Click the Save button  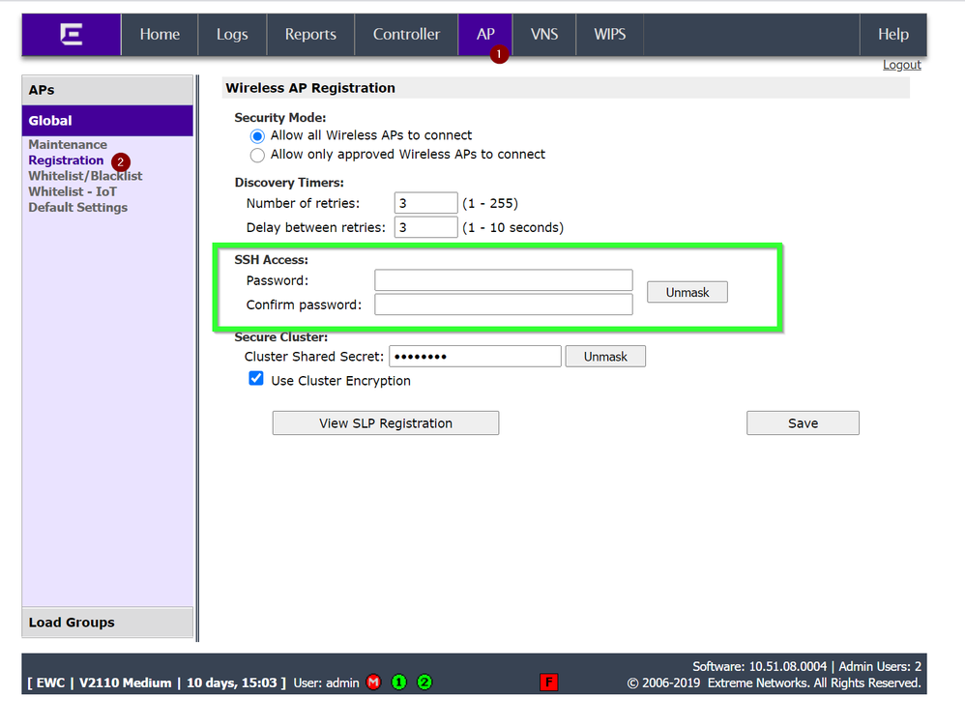803,423
